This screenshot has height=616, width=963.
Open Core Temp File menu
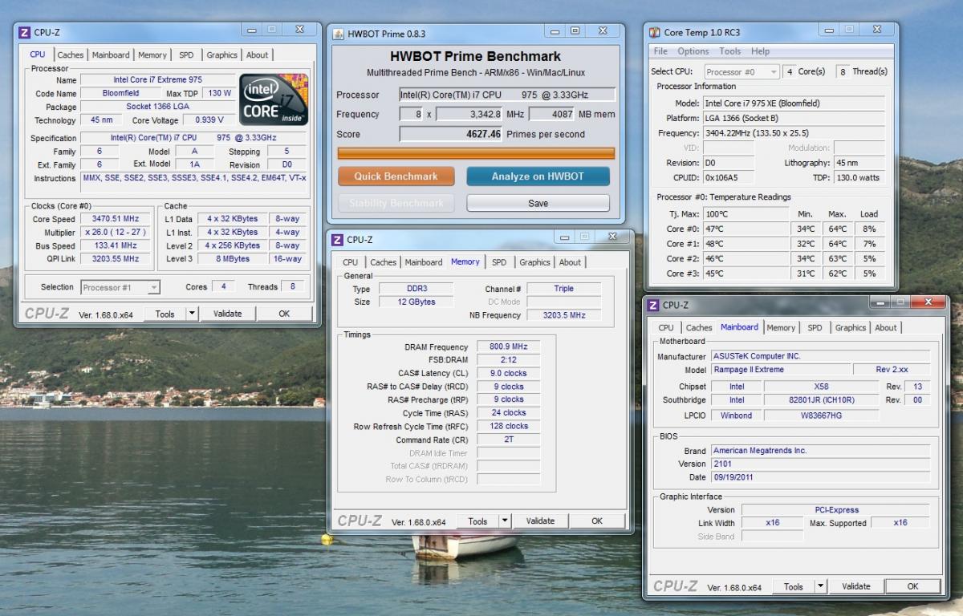660,51
